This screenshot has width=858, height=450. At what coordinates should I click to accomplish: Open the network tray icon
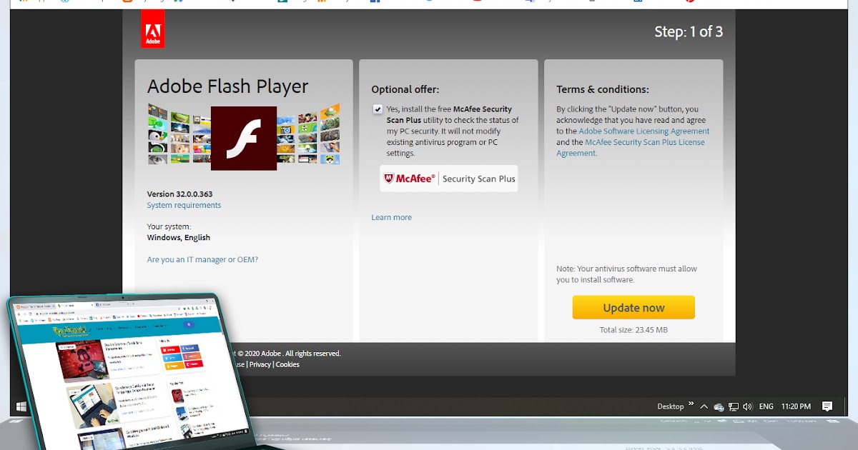(734, 407)
